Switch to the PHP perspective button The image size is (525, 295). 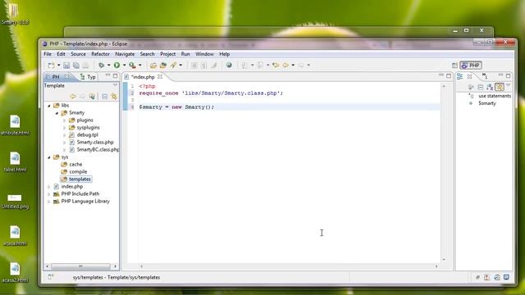pyautogui.click(x=471, y=66)
